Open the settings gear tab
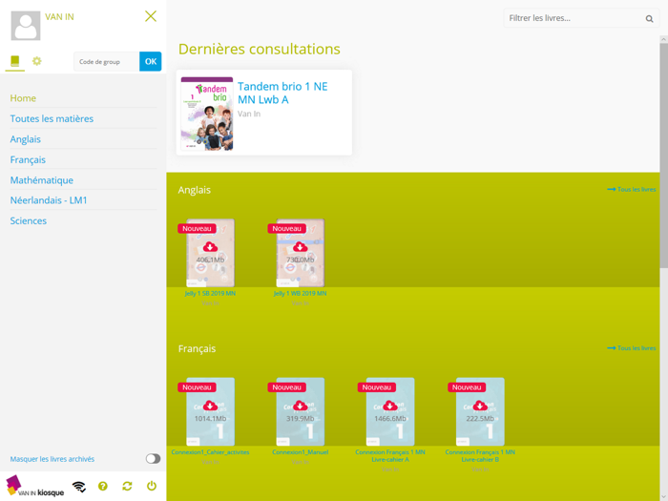The image size is (668, 501). [37, 61]
